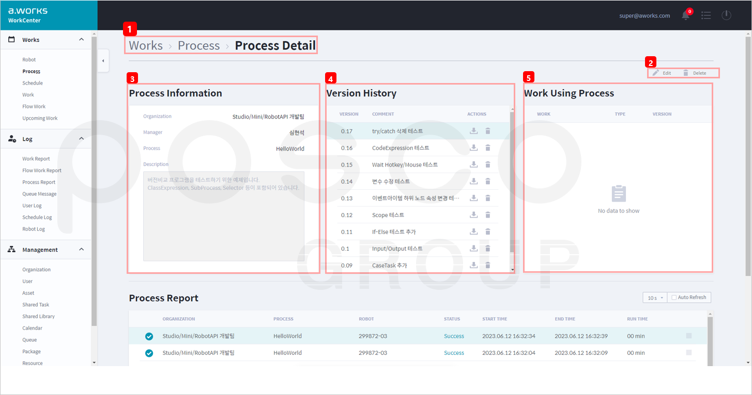Screen dimensions: 752x395
Task: Open the notifications bell icon
Action: point(686,15)
